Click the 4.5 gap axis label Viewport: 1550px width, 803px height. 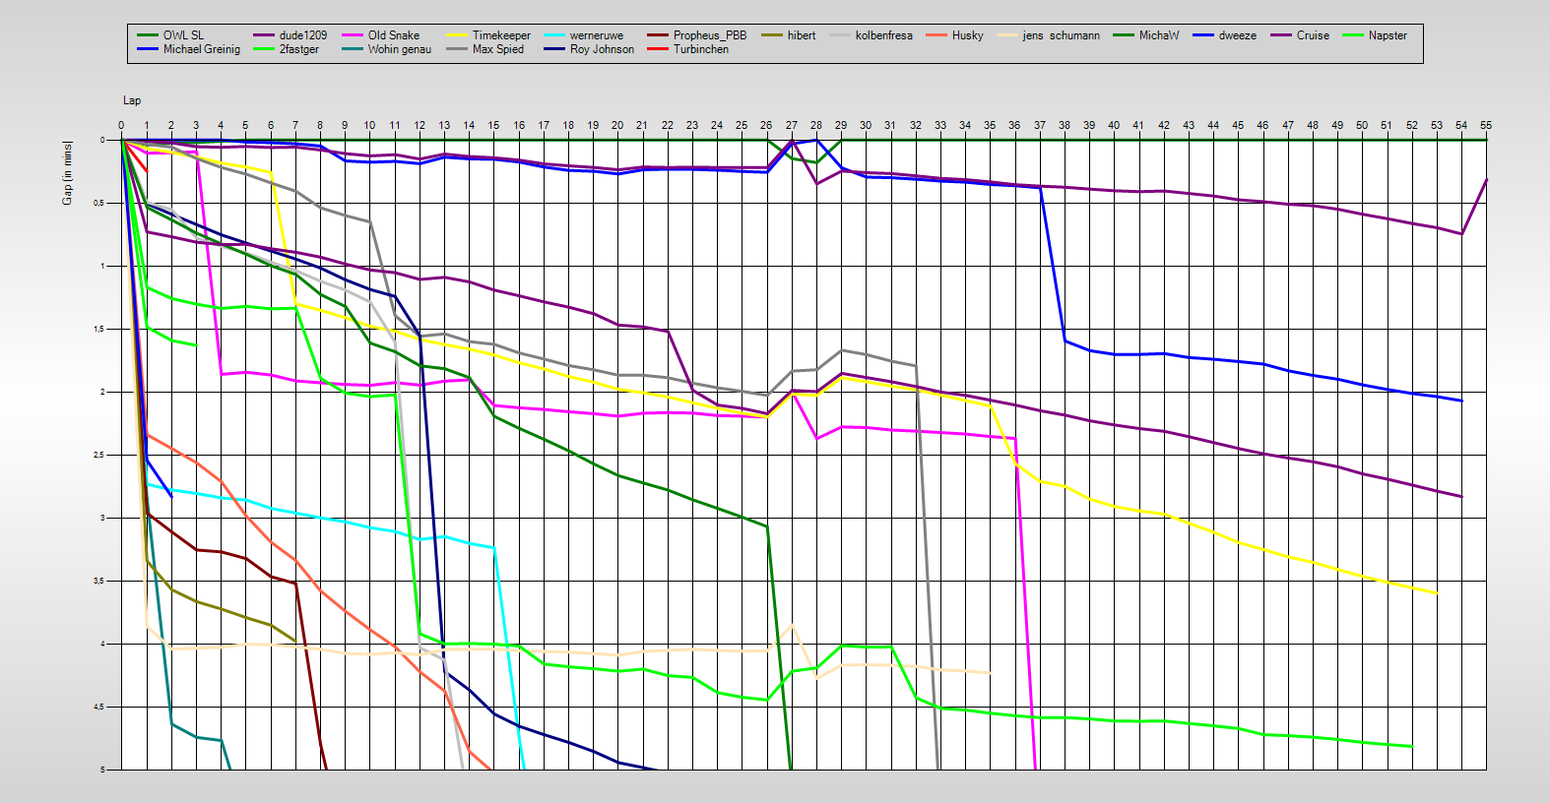coord(98,708)
